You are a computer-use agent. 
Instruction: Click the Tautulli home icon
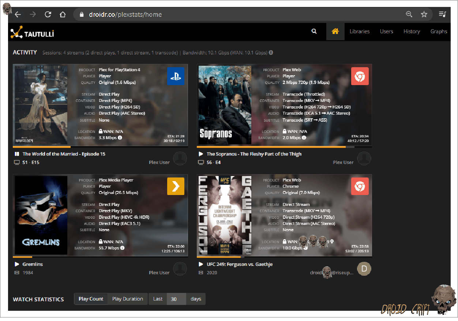pos(335,31)
